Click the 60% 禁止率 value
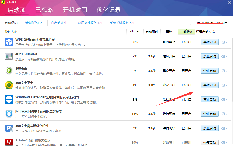The image size is (233, 146). point(135,42)
